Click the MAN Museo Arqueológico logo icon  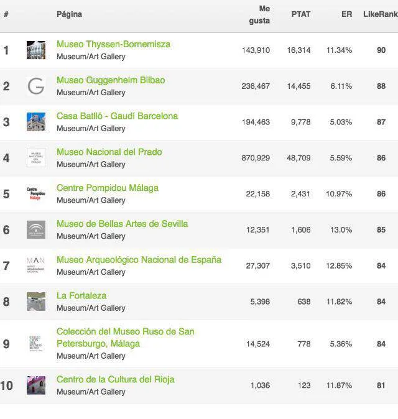click(36, 265)
